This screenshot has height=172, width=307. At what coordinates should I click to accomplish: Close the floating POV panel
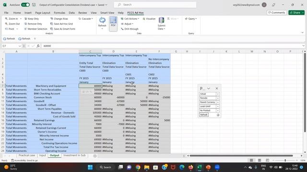click(x=217, y=88)
